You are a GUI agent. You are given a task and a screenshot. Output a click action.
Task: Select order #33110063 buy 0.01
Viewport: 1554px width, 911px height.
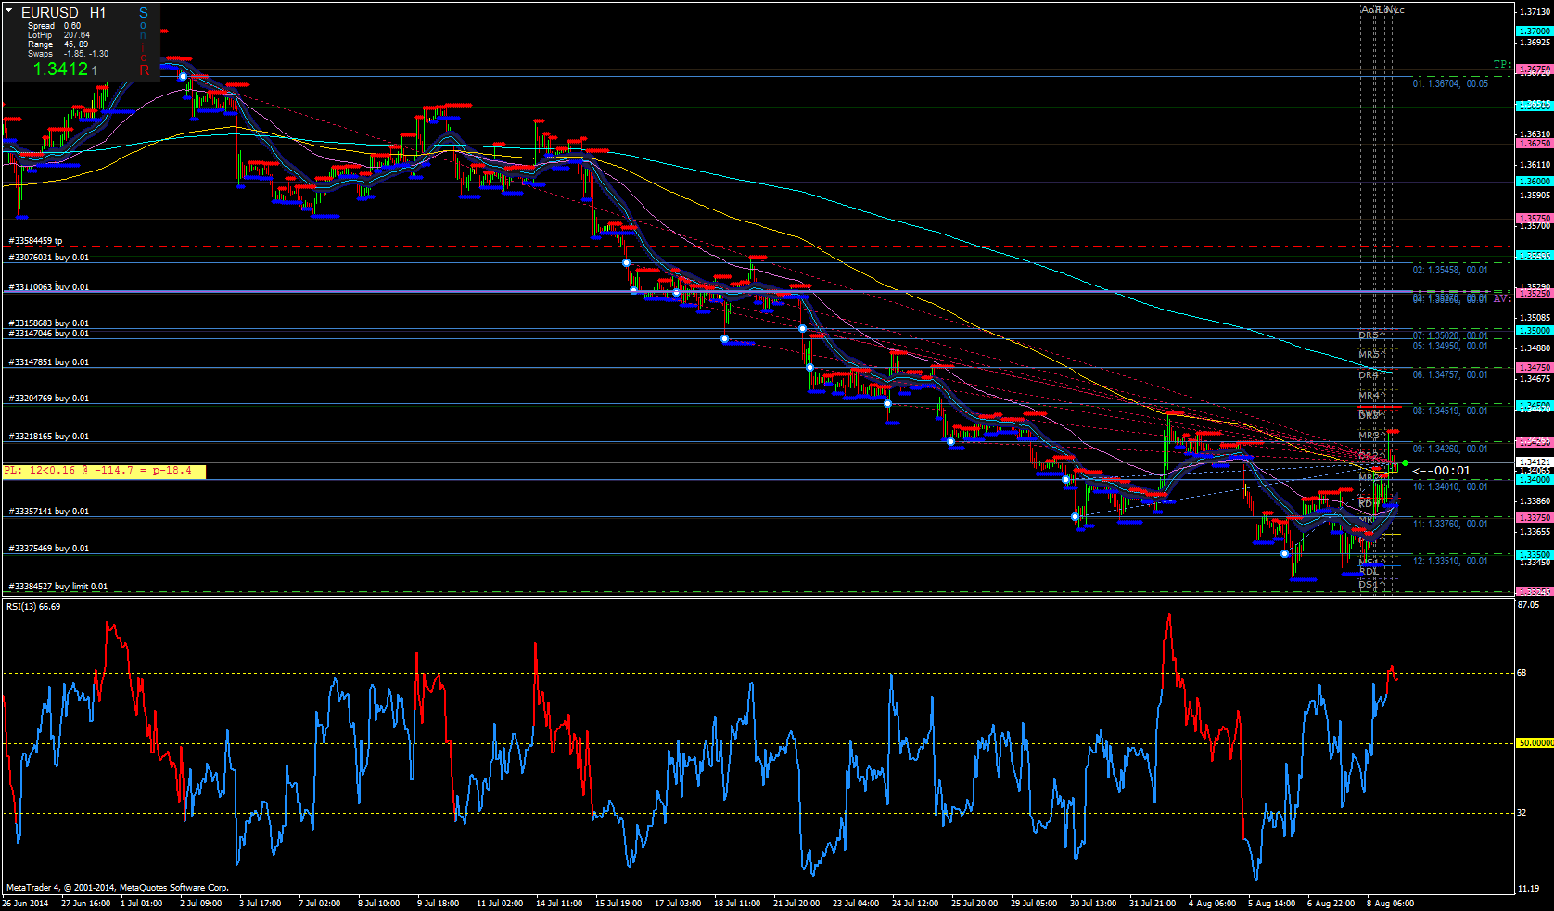tap(49, 287)
